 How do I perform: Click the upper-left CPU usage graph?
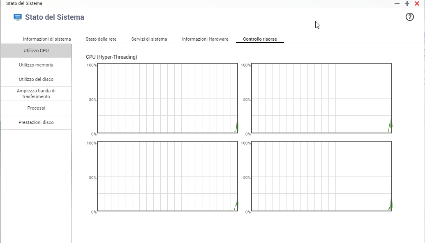pyautogui.click(x=167, y=98)
